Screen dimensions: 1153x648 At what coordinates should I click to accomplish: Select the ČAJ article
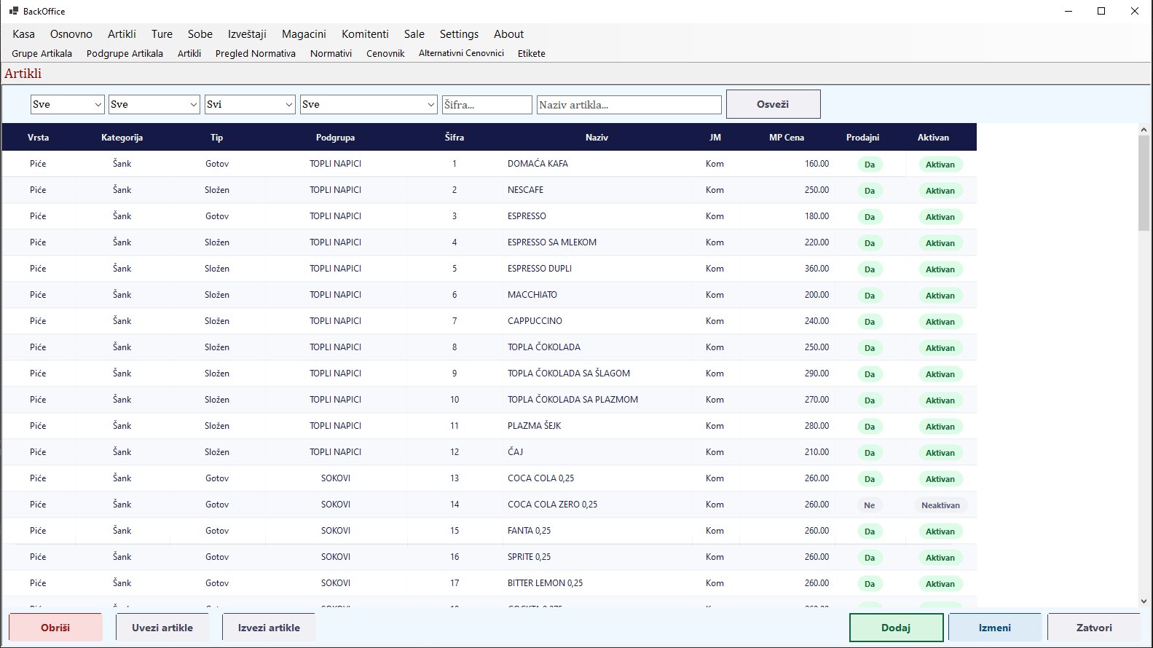(x=489, y=452)
